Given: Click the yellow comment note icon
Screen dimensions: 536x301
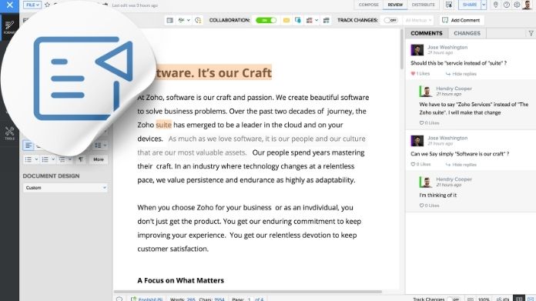Looking at the screenshot, I should coord(286,21).
